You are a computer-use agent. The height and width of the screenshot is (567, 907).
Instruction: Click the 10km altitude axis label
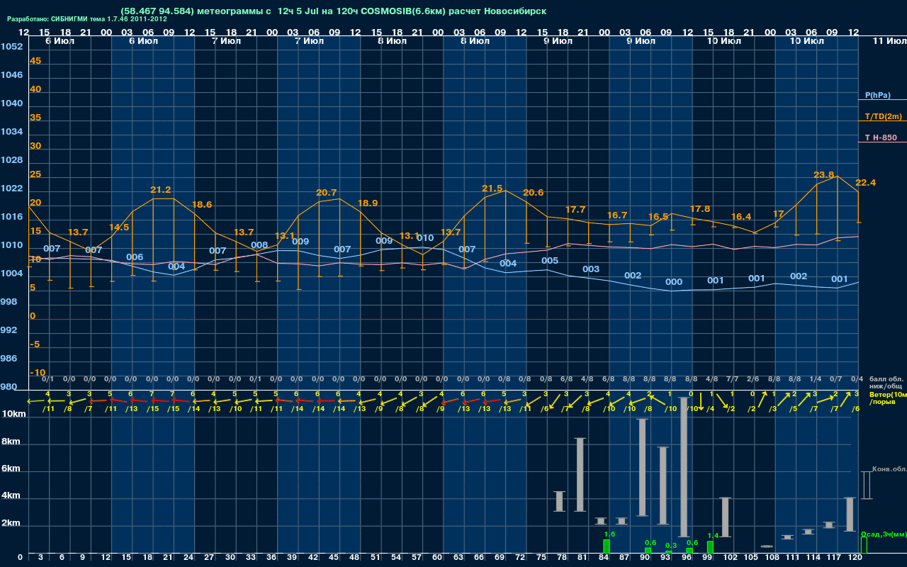pos(13,413)
